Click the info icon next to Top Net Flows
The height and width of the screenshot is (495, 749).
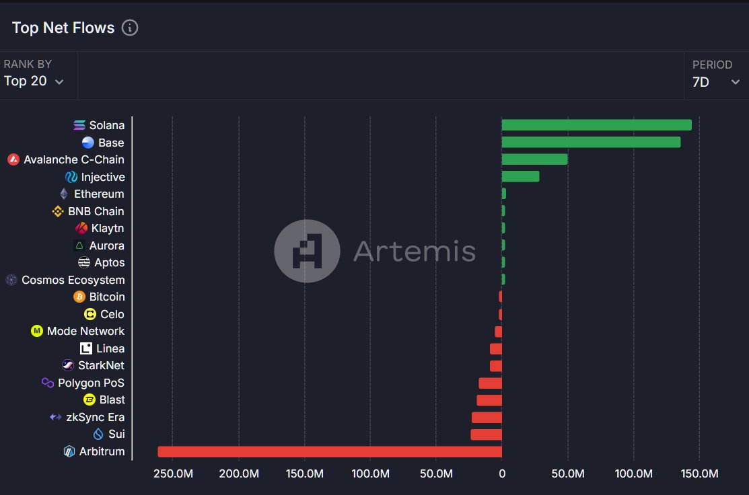click(129, 28)
